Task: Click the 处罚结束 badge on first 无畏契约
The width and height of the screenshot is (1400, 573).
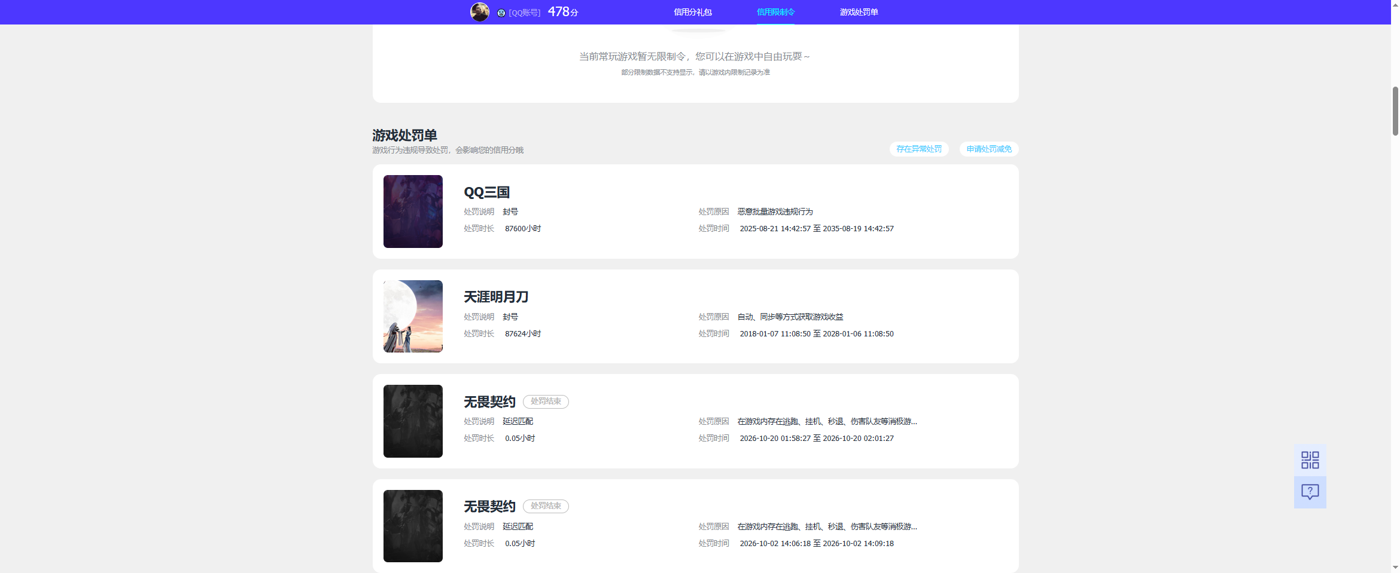Action: click(x=546, y=402)
